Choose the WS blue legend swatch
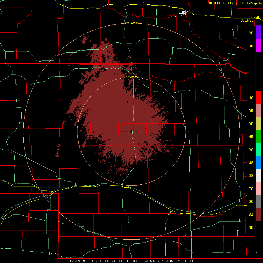This screenshot has height=263, width=263. pos(258,162)
